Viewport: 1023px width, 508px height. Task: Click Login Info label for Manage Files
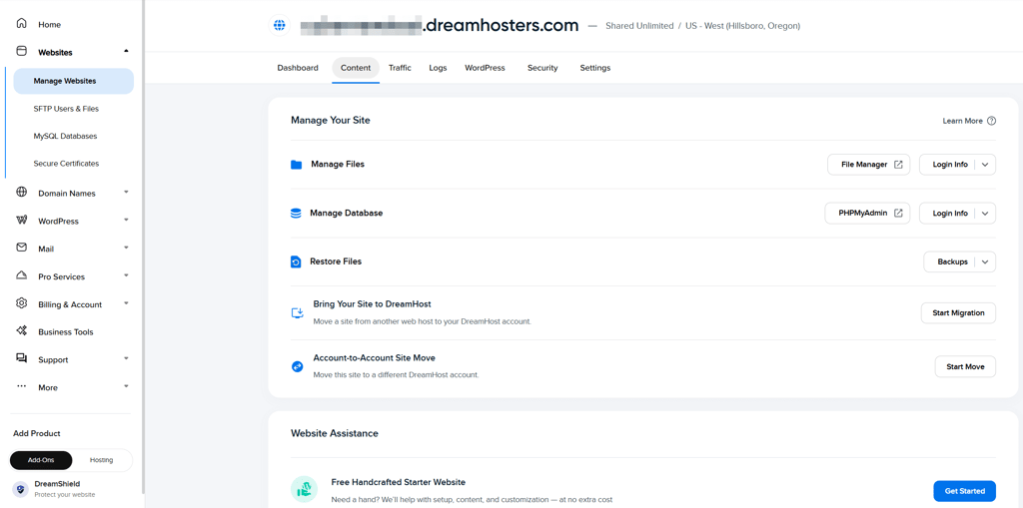(x=950, y=165)
